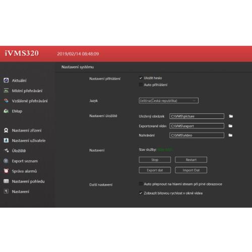Open Nastavení zřízení device icon
Screen dimensions: 252x252
[x=6, y=131]
